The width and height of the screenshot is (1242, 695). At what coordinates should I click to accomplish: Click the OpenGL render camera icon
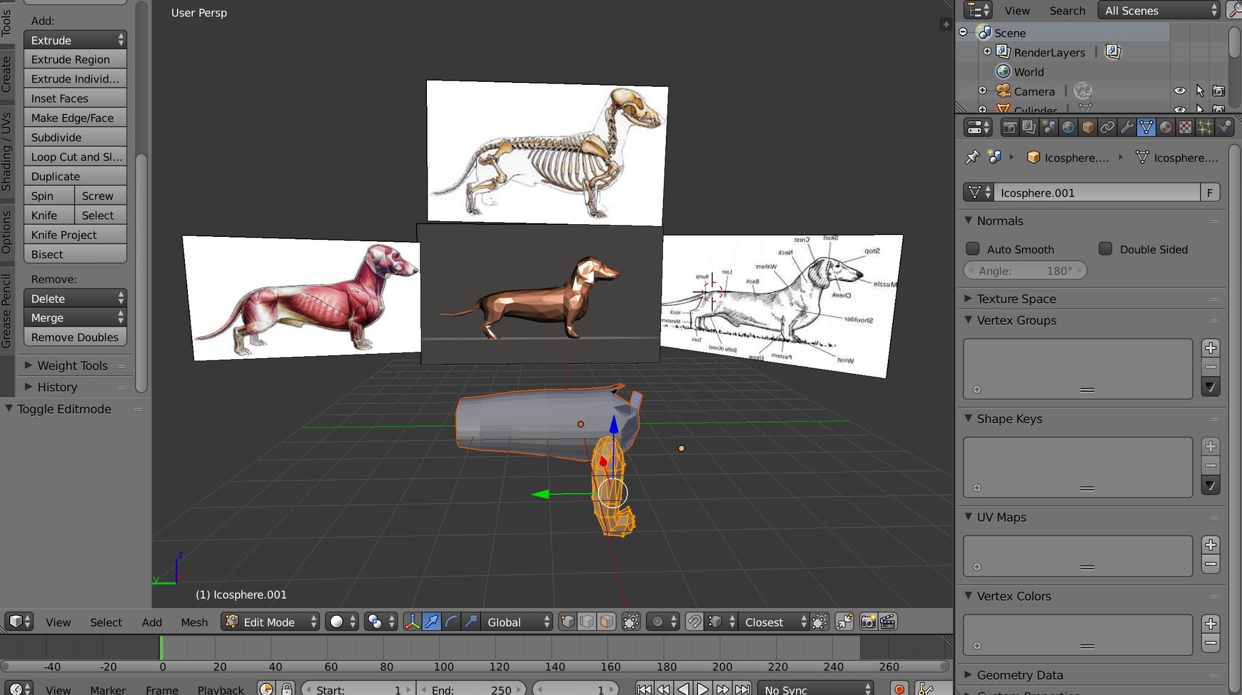coord(868,622)
